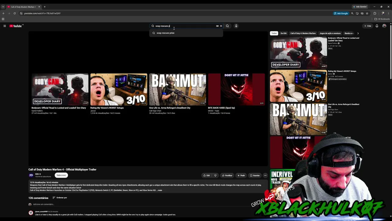392x221 pixels.
Task: Click the Subscrever subscribe button
Action: tap(61, 175)
